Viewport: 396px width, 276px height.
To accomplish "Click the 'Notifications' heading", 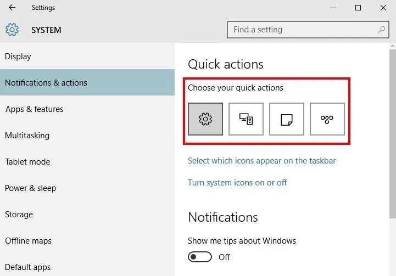I will 223,217.
